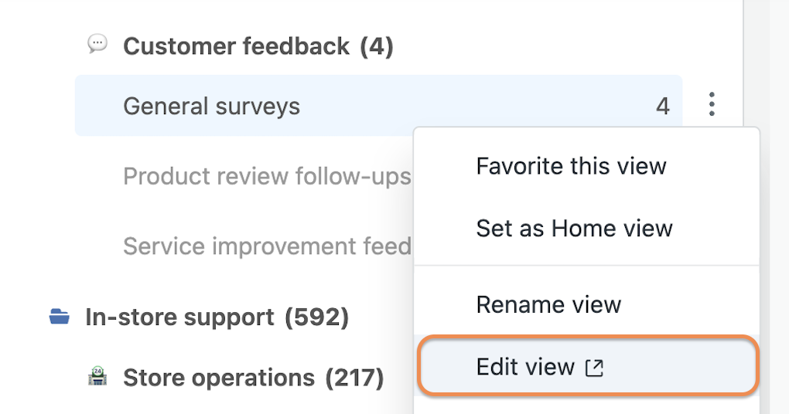Expand the In-store support (592) folder
The height and width of the screenshot is (414, 789).
217,317
